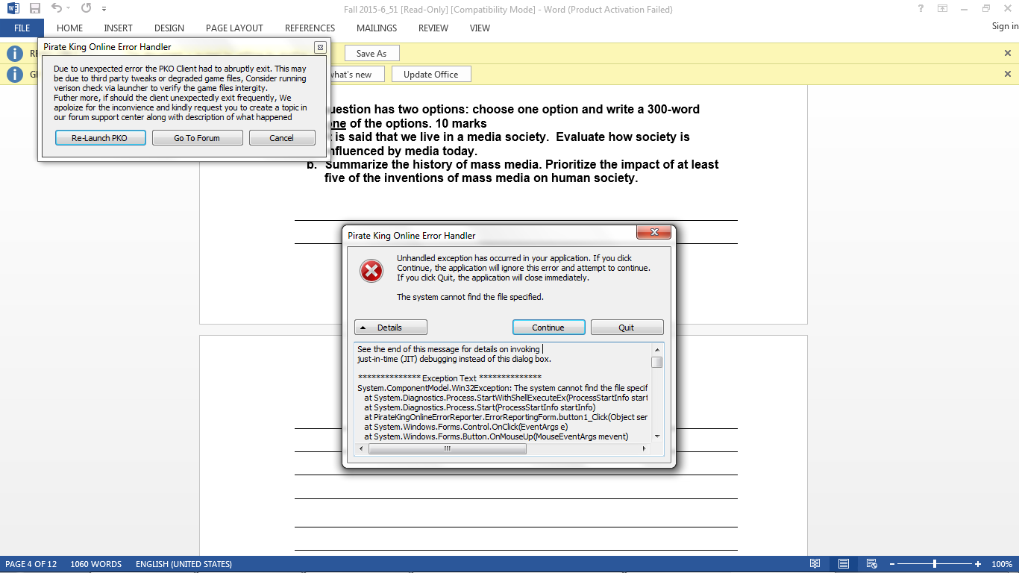Click the vertical scrollbar thumb in details box
The image size is (1019, 573).
click(657, 363)
